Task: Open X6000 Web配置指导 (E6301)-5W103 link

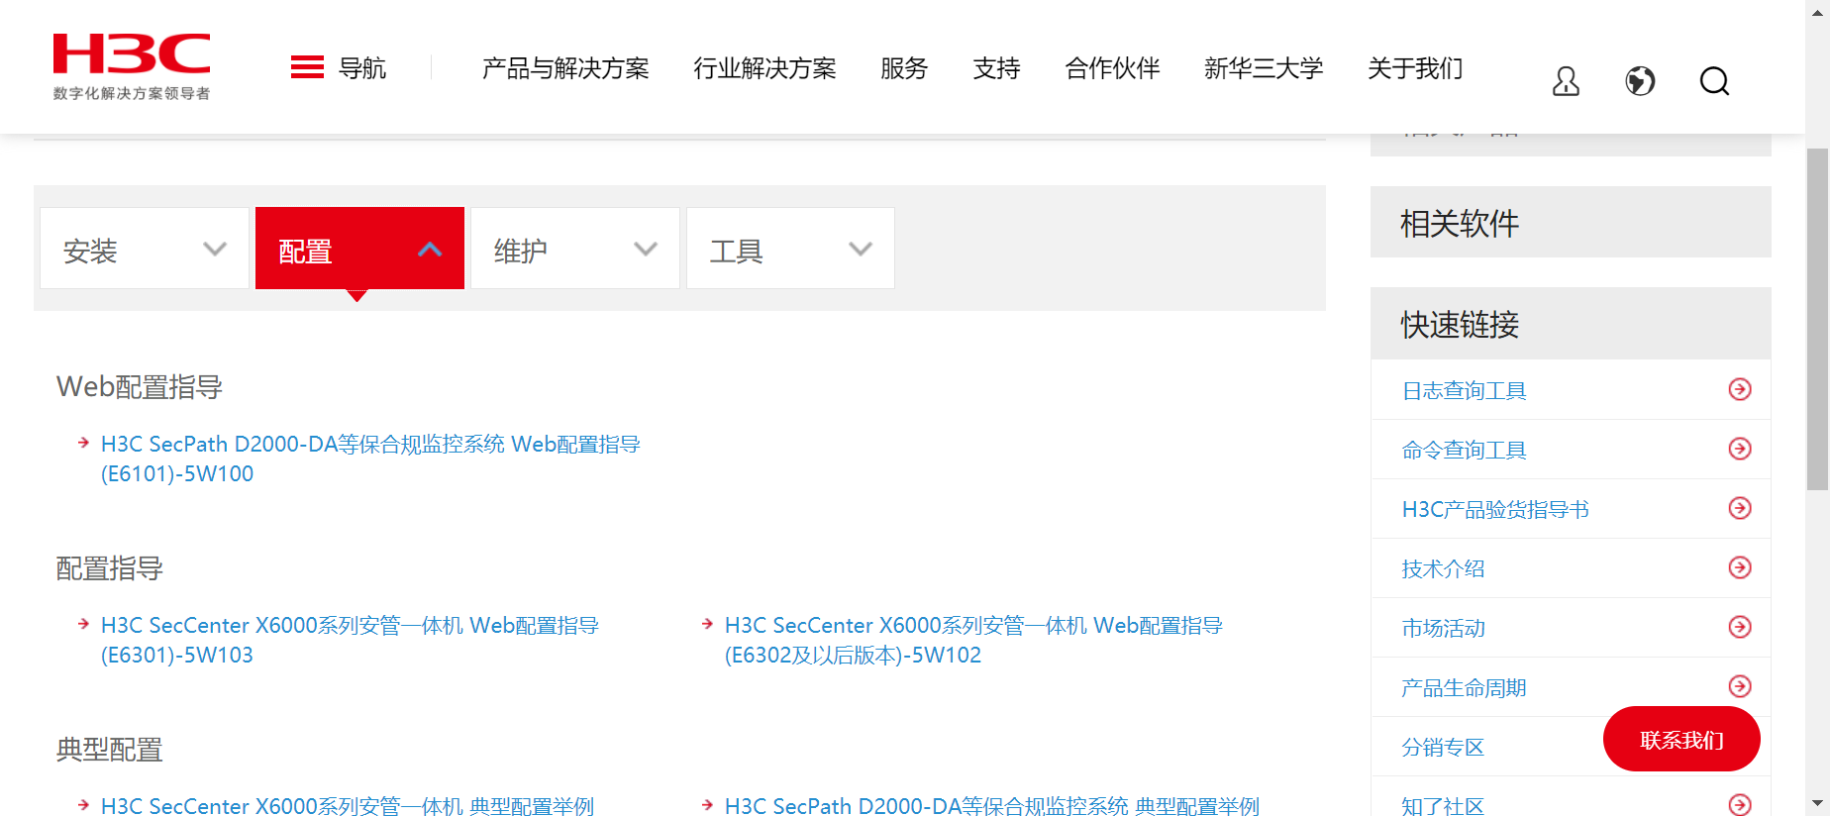Action: pyautogui.click(x=350, y=640)
